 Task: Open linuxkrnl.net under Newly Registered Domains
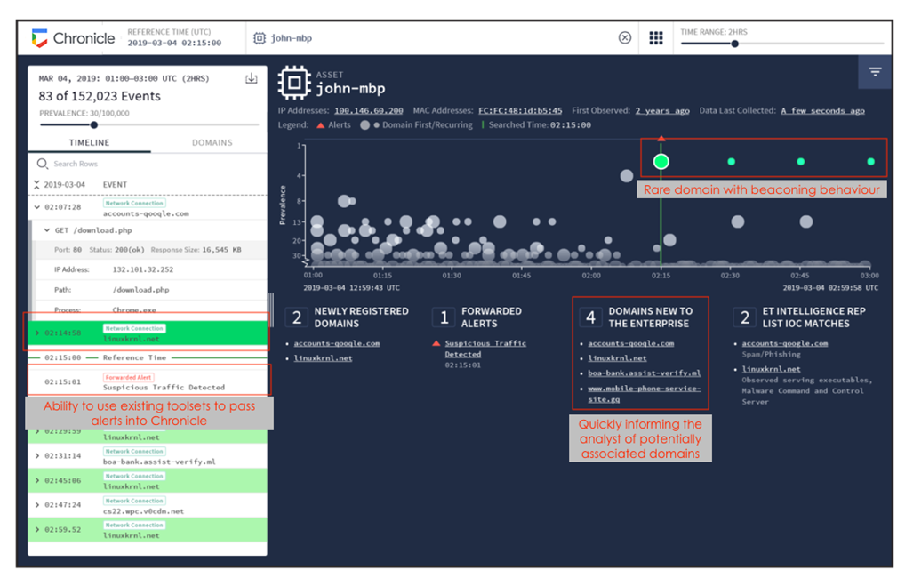click(323, 358)
